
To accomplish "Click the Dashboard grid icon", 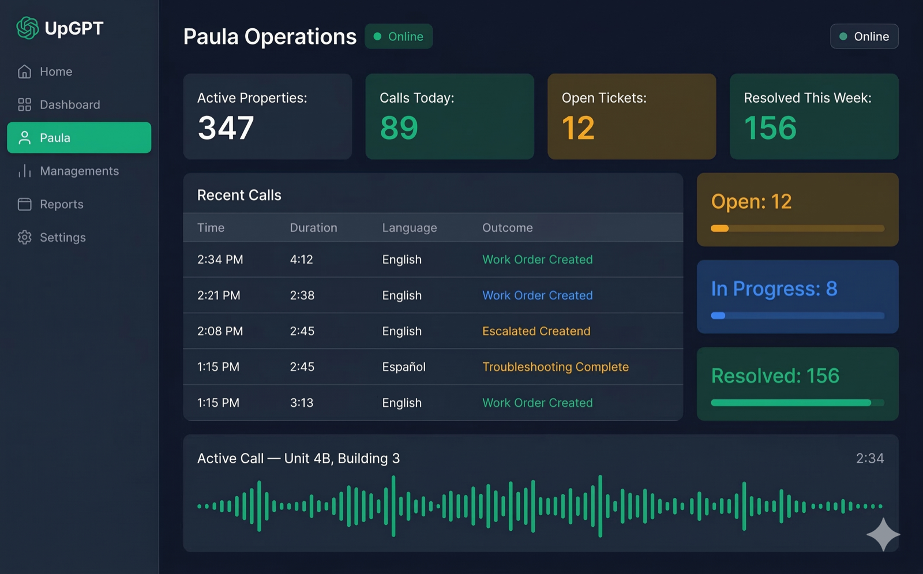I will click(24, 104).
